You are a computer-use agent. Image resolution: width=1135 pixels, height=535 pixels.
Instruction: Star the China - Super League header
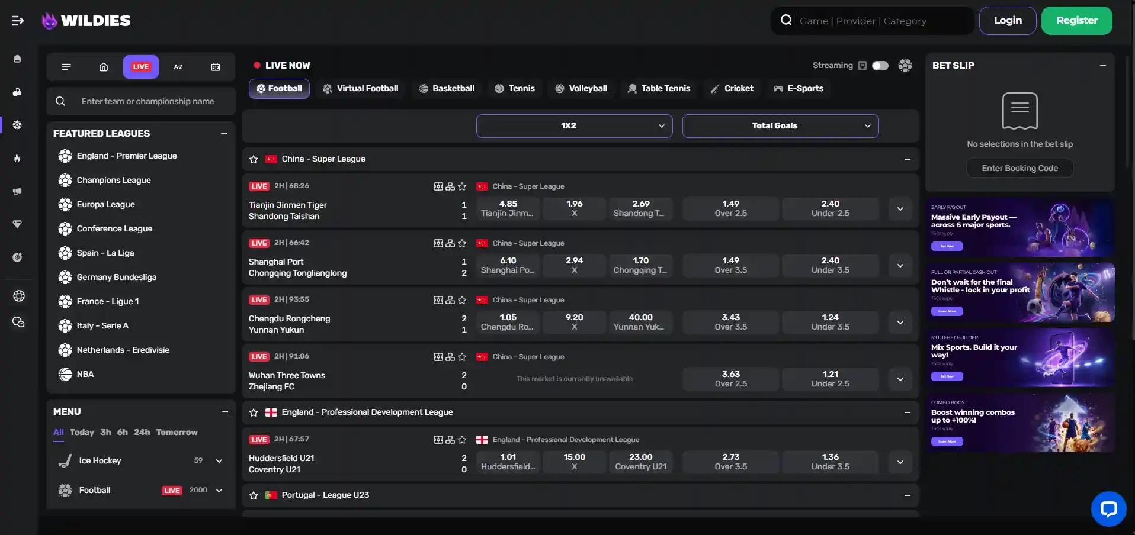point(254,159)
